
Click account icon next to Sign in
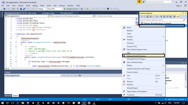(186, 5)
